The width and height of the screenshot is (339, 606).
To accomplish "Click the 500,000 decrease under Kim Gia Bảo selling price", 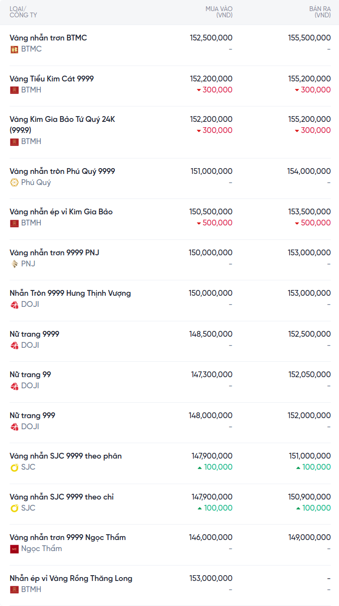I will pyautogui.click(x=313, y=223).
